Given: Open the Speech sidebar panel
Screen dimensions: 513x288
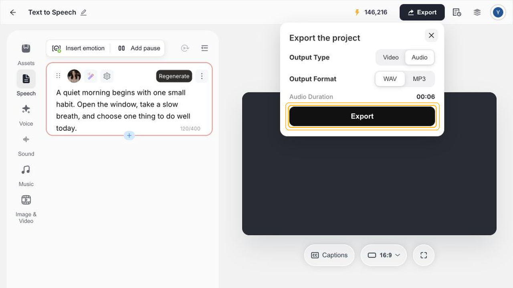Looking at the screenshot, I should point(26,83).
